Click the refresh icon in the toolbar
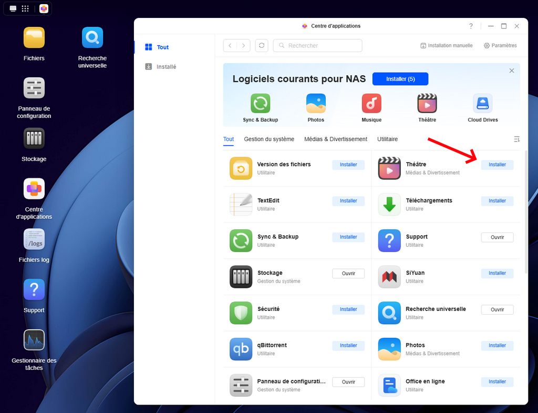Viewport: 538px width, 413px height. pyautogui.click(x=262, y=46)
